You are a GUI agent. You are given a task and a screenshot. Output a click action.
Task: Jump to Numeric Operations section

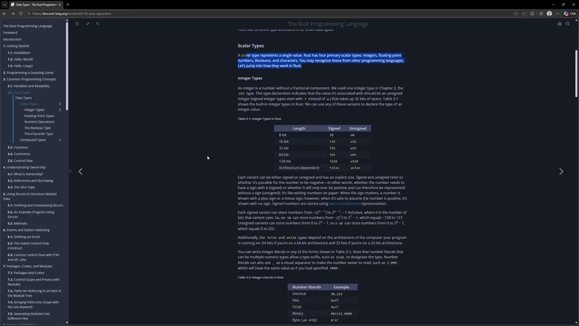39,122
